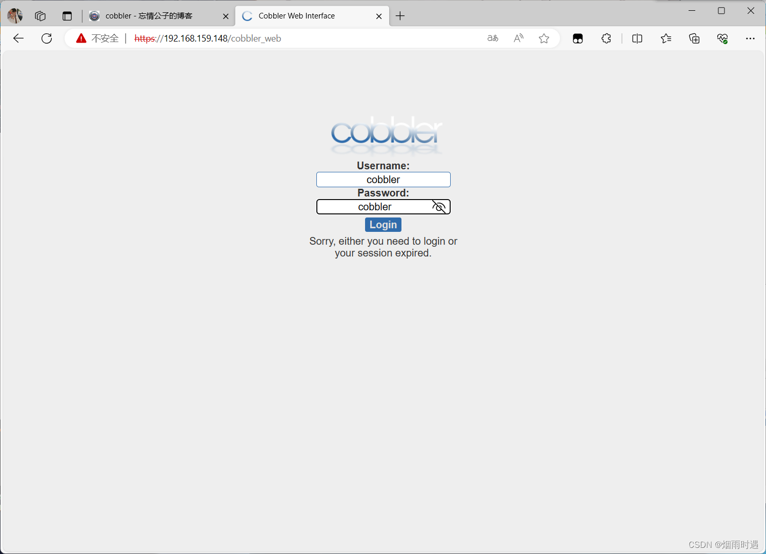766x554 pixels.
Task: Close the browser window
Action: click(751, 11)
